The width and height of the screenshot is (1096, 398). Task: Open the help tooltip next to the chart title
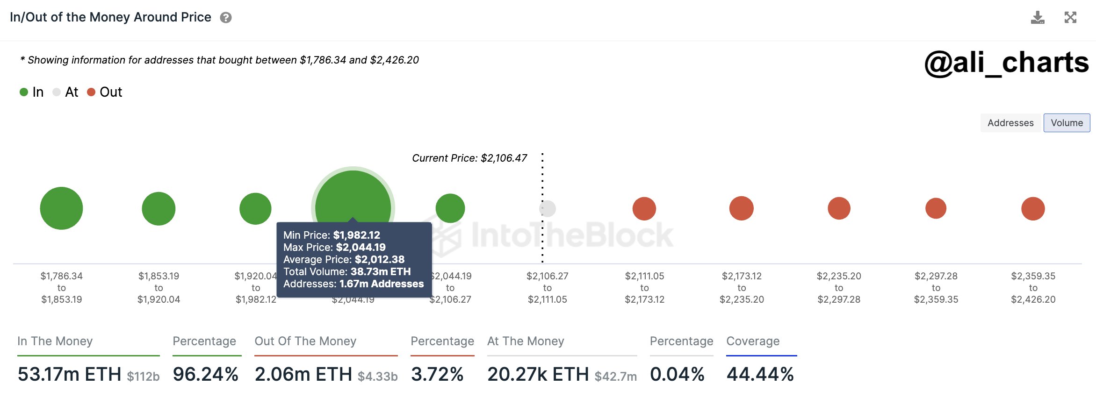pos(226,17)
